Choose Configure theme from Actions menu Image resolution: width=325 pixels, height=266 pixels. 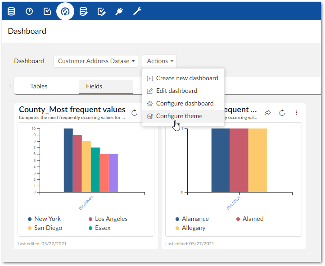(179, 116)
